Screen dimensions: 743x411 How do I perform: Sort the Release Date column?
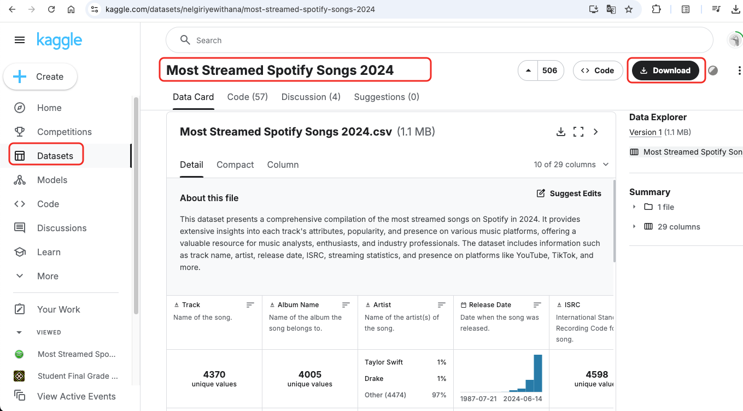coord(537,305)
